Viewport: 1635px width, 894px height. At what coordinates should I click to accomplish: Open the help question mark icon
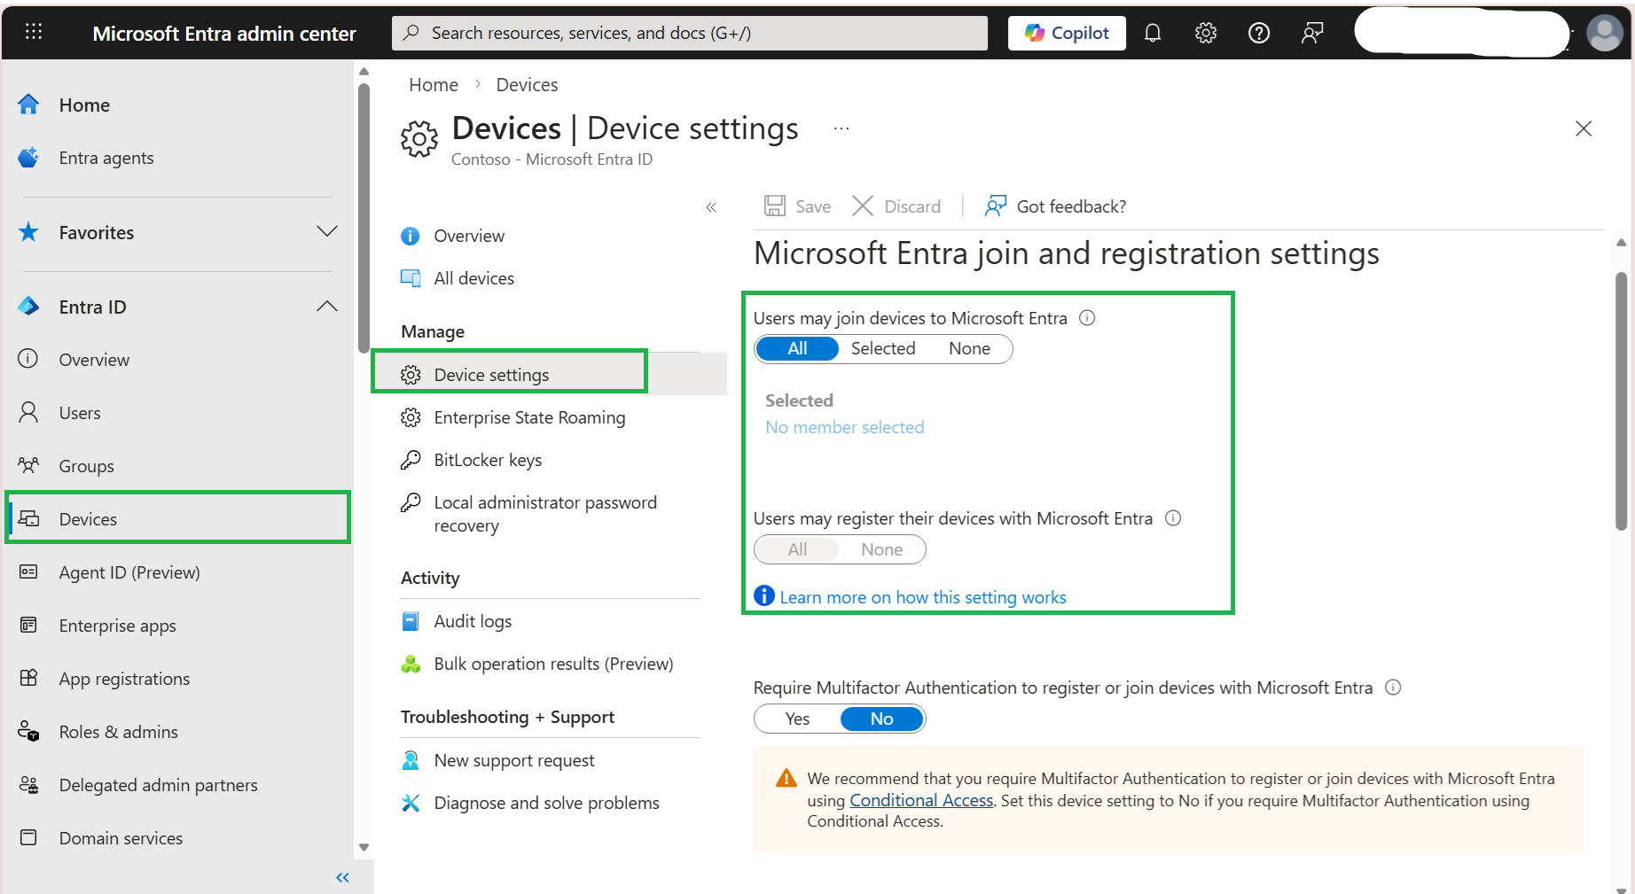point(1259,33)
